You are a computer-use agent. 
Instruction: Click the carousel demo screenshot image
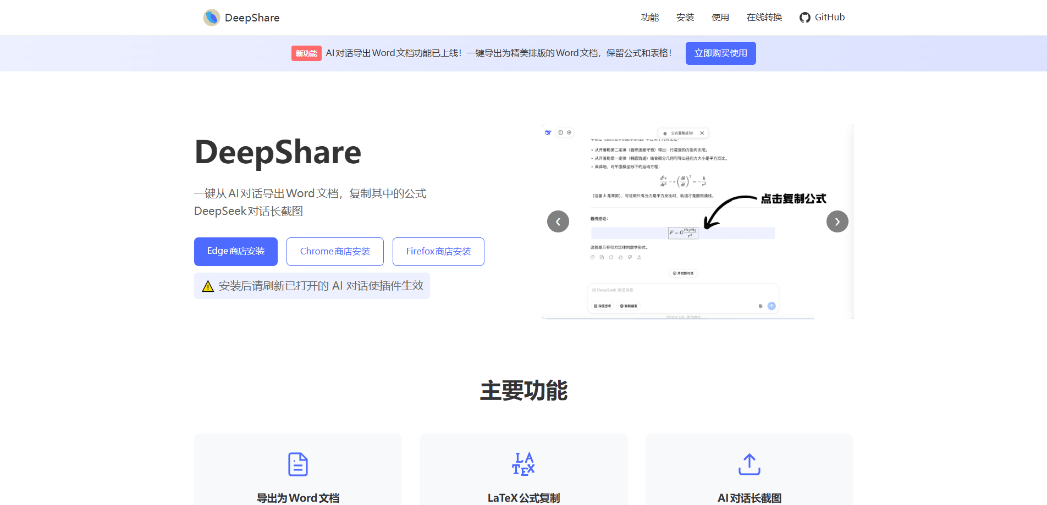[x=698, y=221]
